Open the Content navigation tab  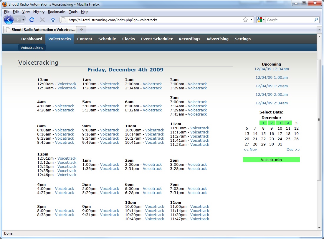click(x=85, y=39)
